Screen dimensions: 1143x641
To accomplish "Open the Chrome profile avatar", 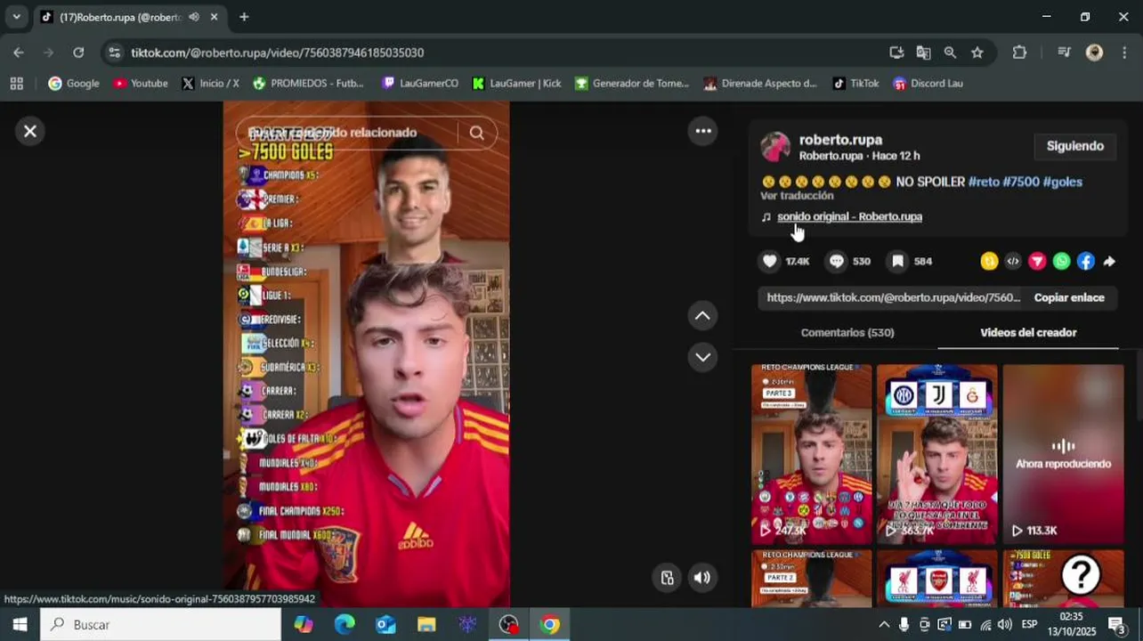I will 1094,53.
